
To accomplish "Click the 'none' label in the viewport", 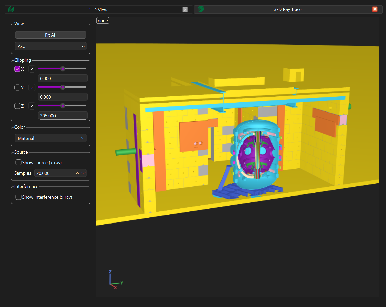I will (103, 21).
